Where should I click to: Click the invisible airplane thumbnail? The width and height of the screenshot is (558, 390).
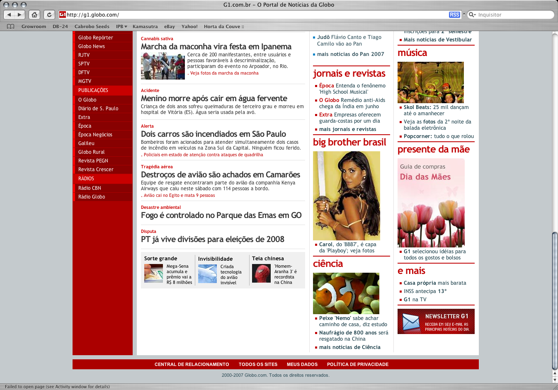point(207,274)
